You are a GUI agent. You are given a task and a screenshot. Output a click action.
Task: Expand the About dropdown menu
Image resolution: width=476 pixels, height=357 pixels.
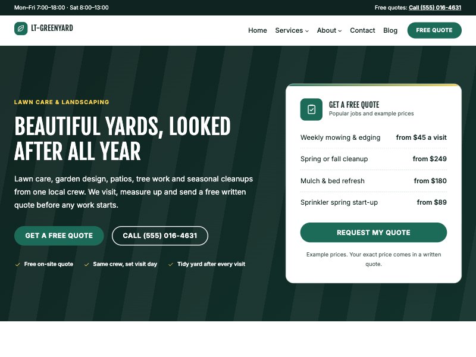click(329, 30)
